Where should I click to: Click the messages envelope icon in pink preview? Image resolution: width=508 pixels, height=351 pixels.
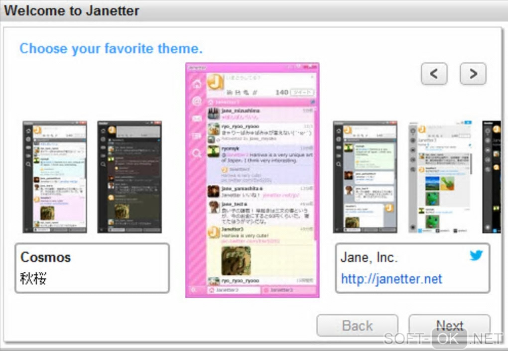tap(197, 118)
